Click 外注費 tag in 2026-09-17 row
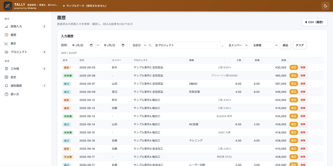 pos(68,157)
